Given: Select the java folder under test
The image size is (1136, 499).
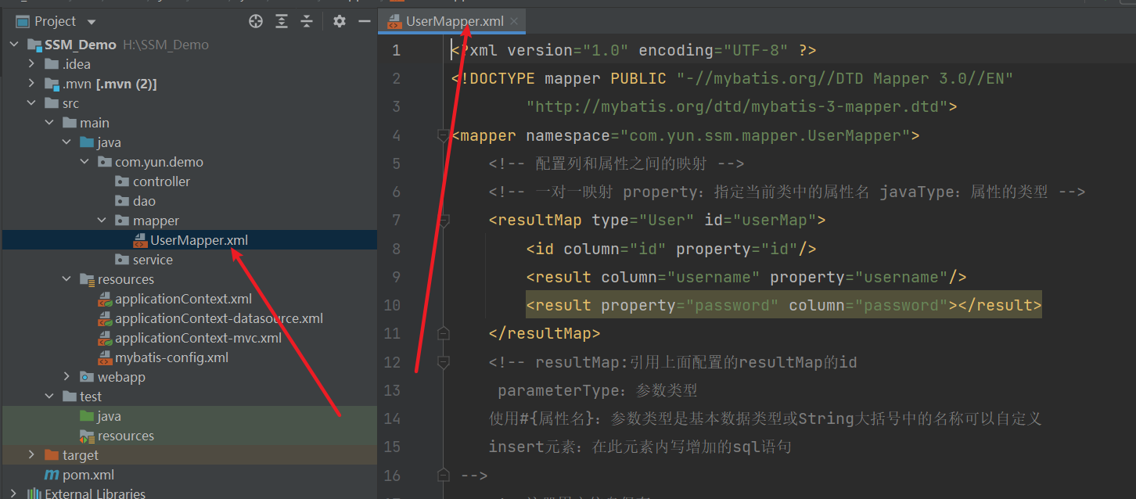Looking at the screenshot, I should (x=109, y=416).
